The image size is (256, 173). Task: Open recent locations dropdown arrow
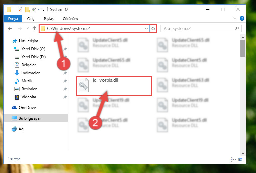[28, 28]
